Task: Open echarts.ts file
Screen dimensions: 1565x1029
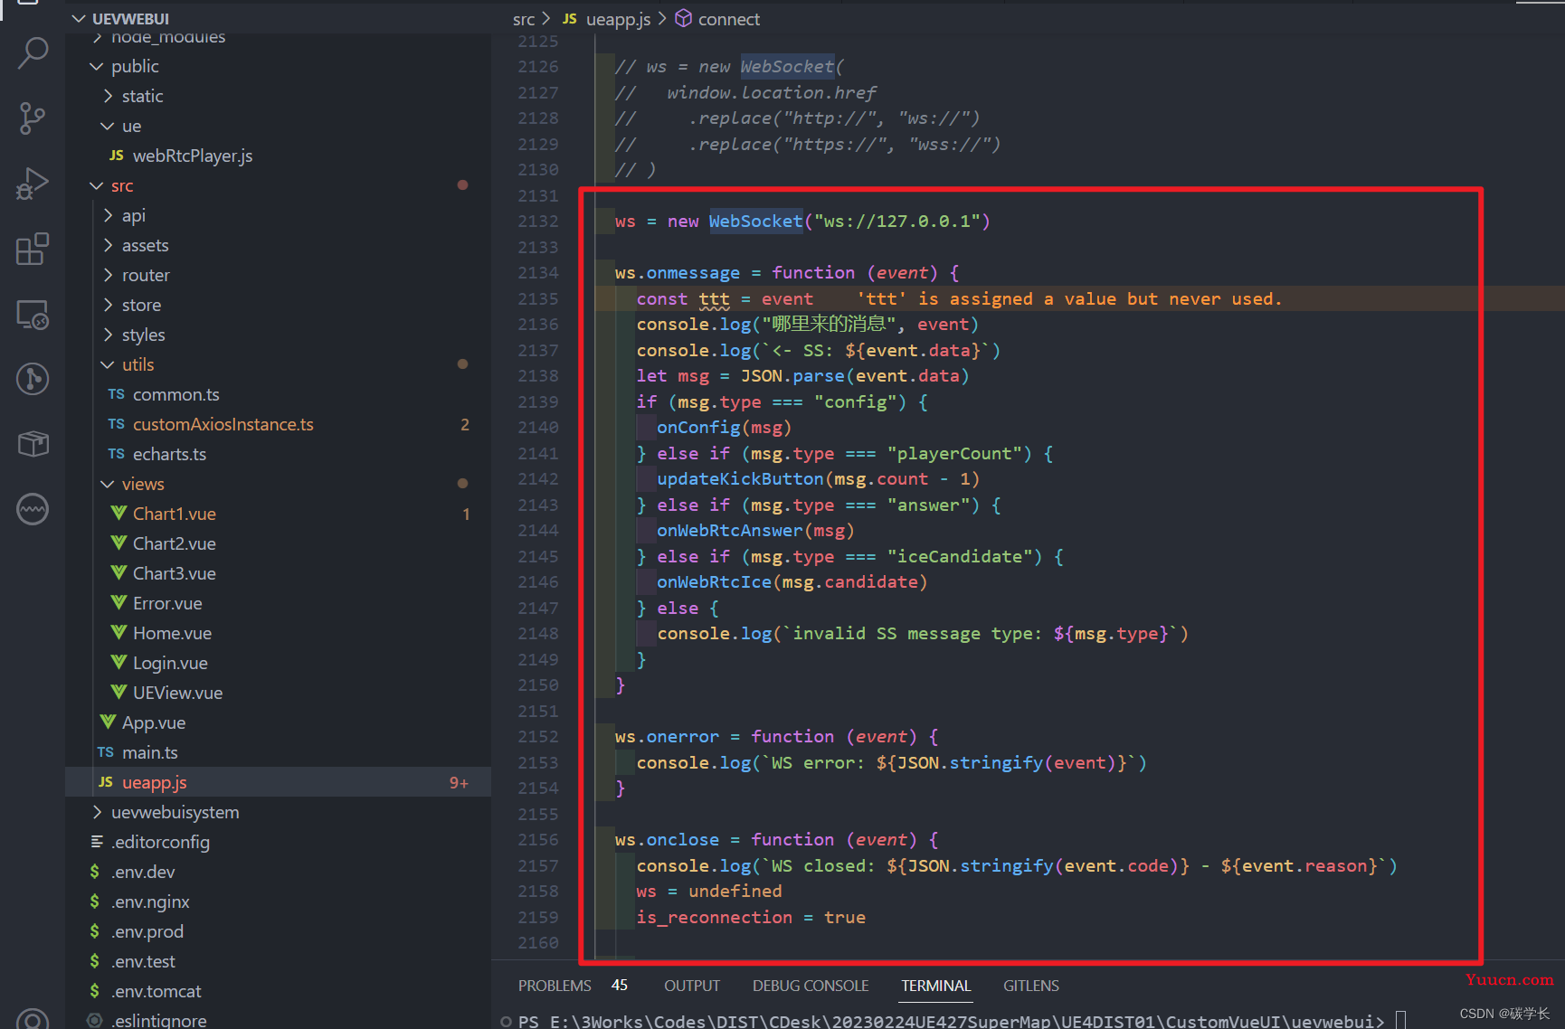Action: (170, 454)
